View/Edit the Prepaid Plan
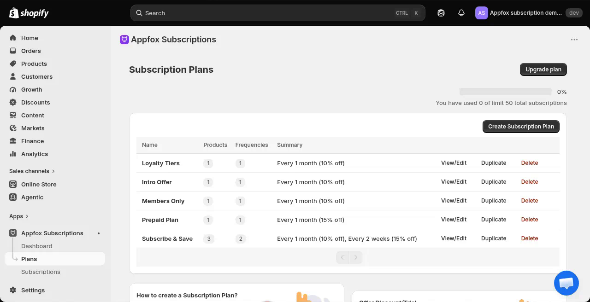Image resolution: width=590 pixels, height=302 pixels. click(x=454, y=220)
